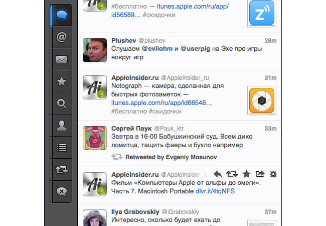
Task: Click the 31m timestamp on Notograph tweet
Action: point(270,78)
